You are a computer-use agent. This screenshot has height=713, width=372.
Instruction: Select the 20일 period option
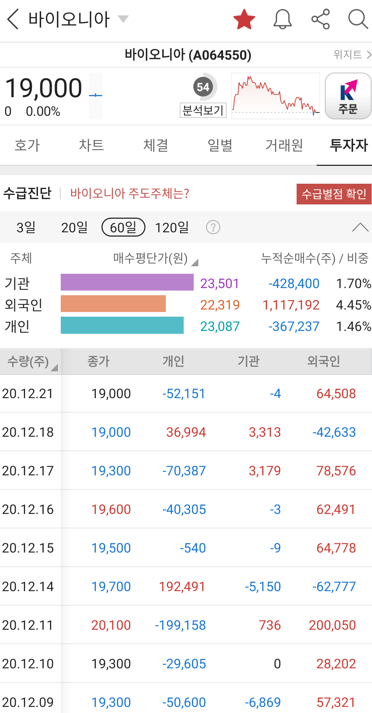[74, 227]
